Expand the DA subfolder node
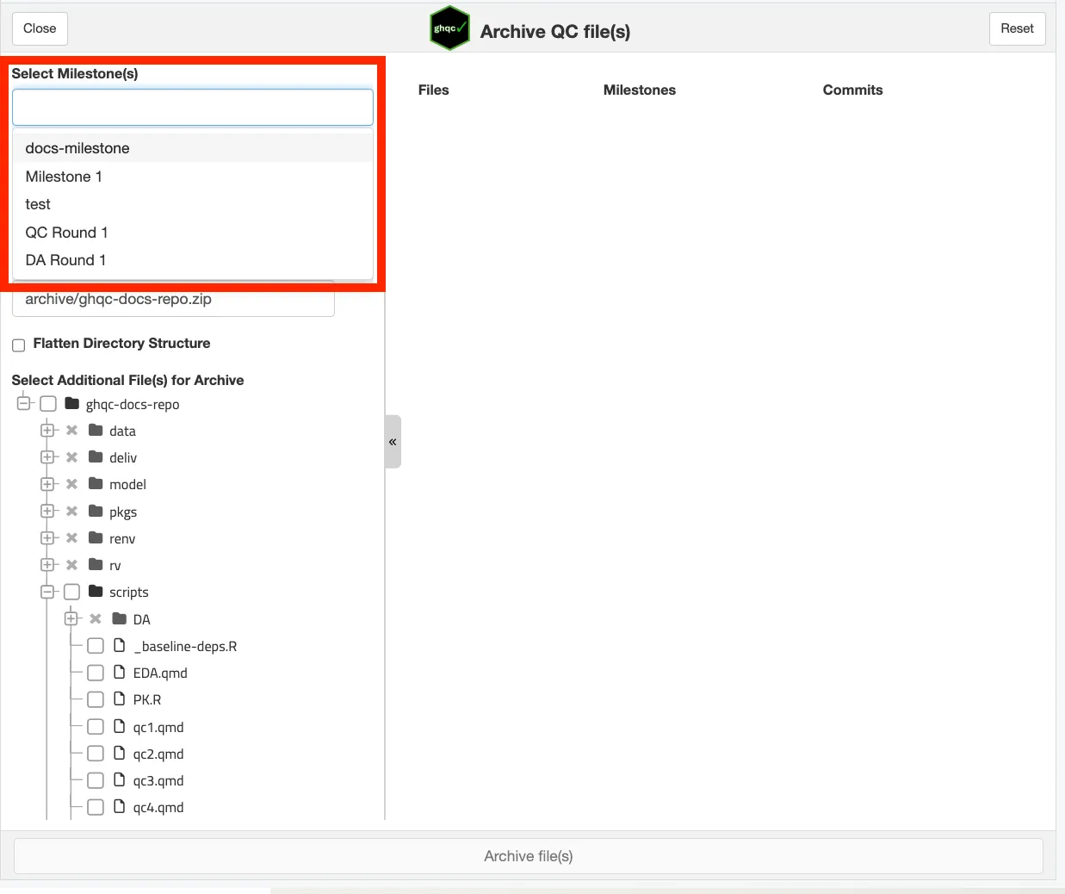The height and width of the screenshot is (894, 1065). (72, 619)
